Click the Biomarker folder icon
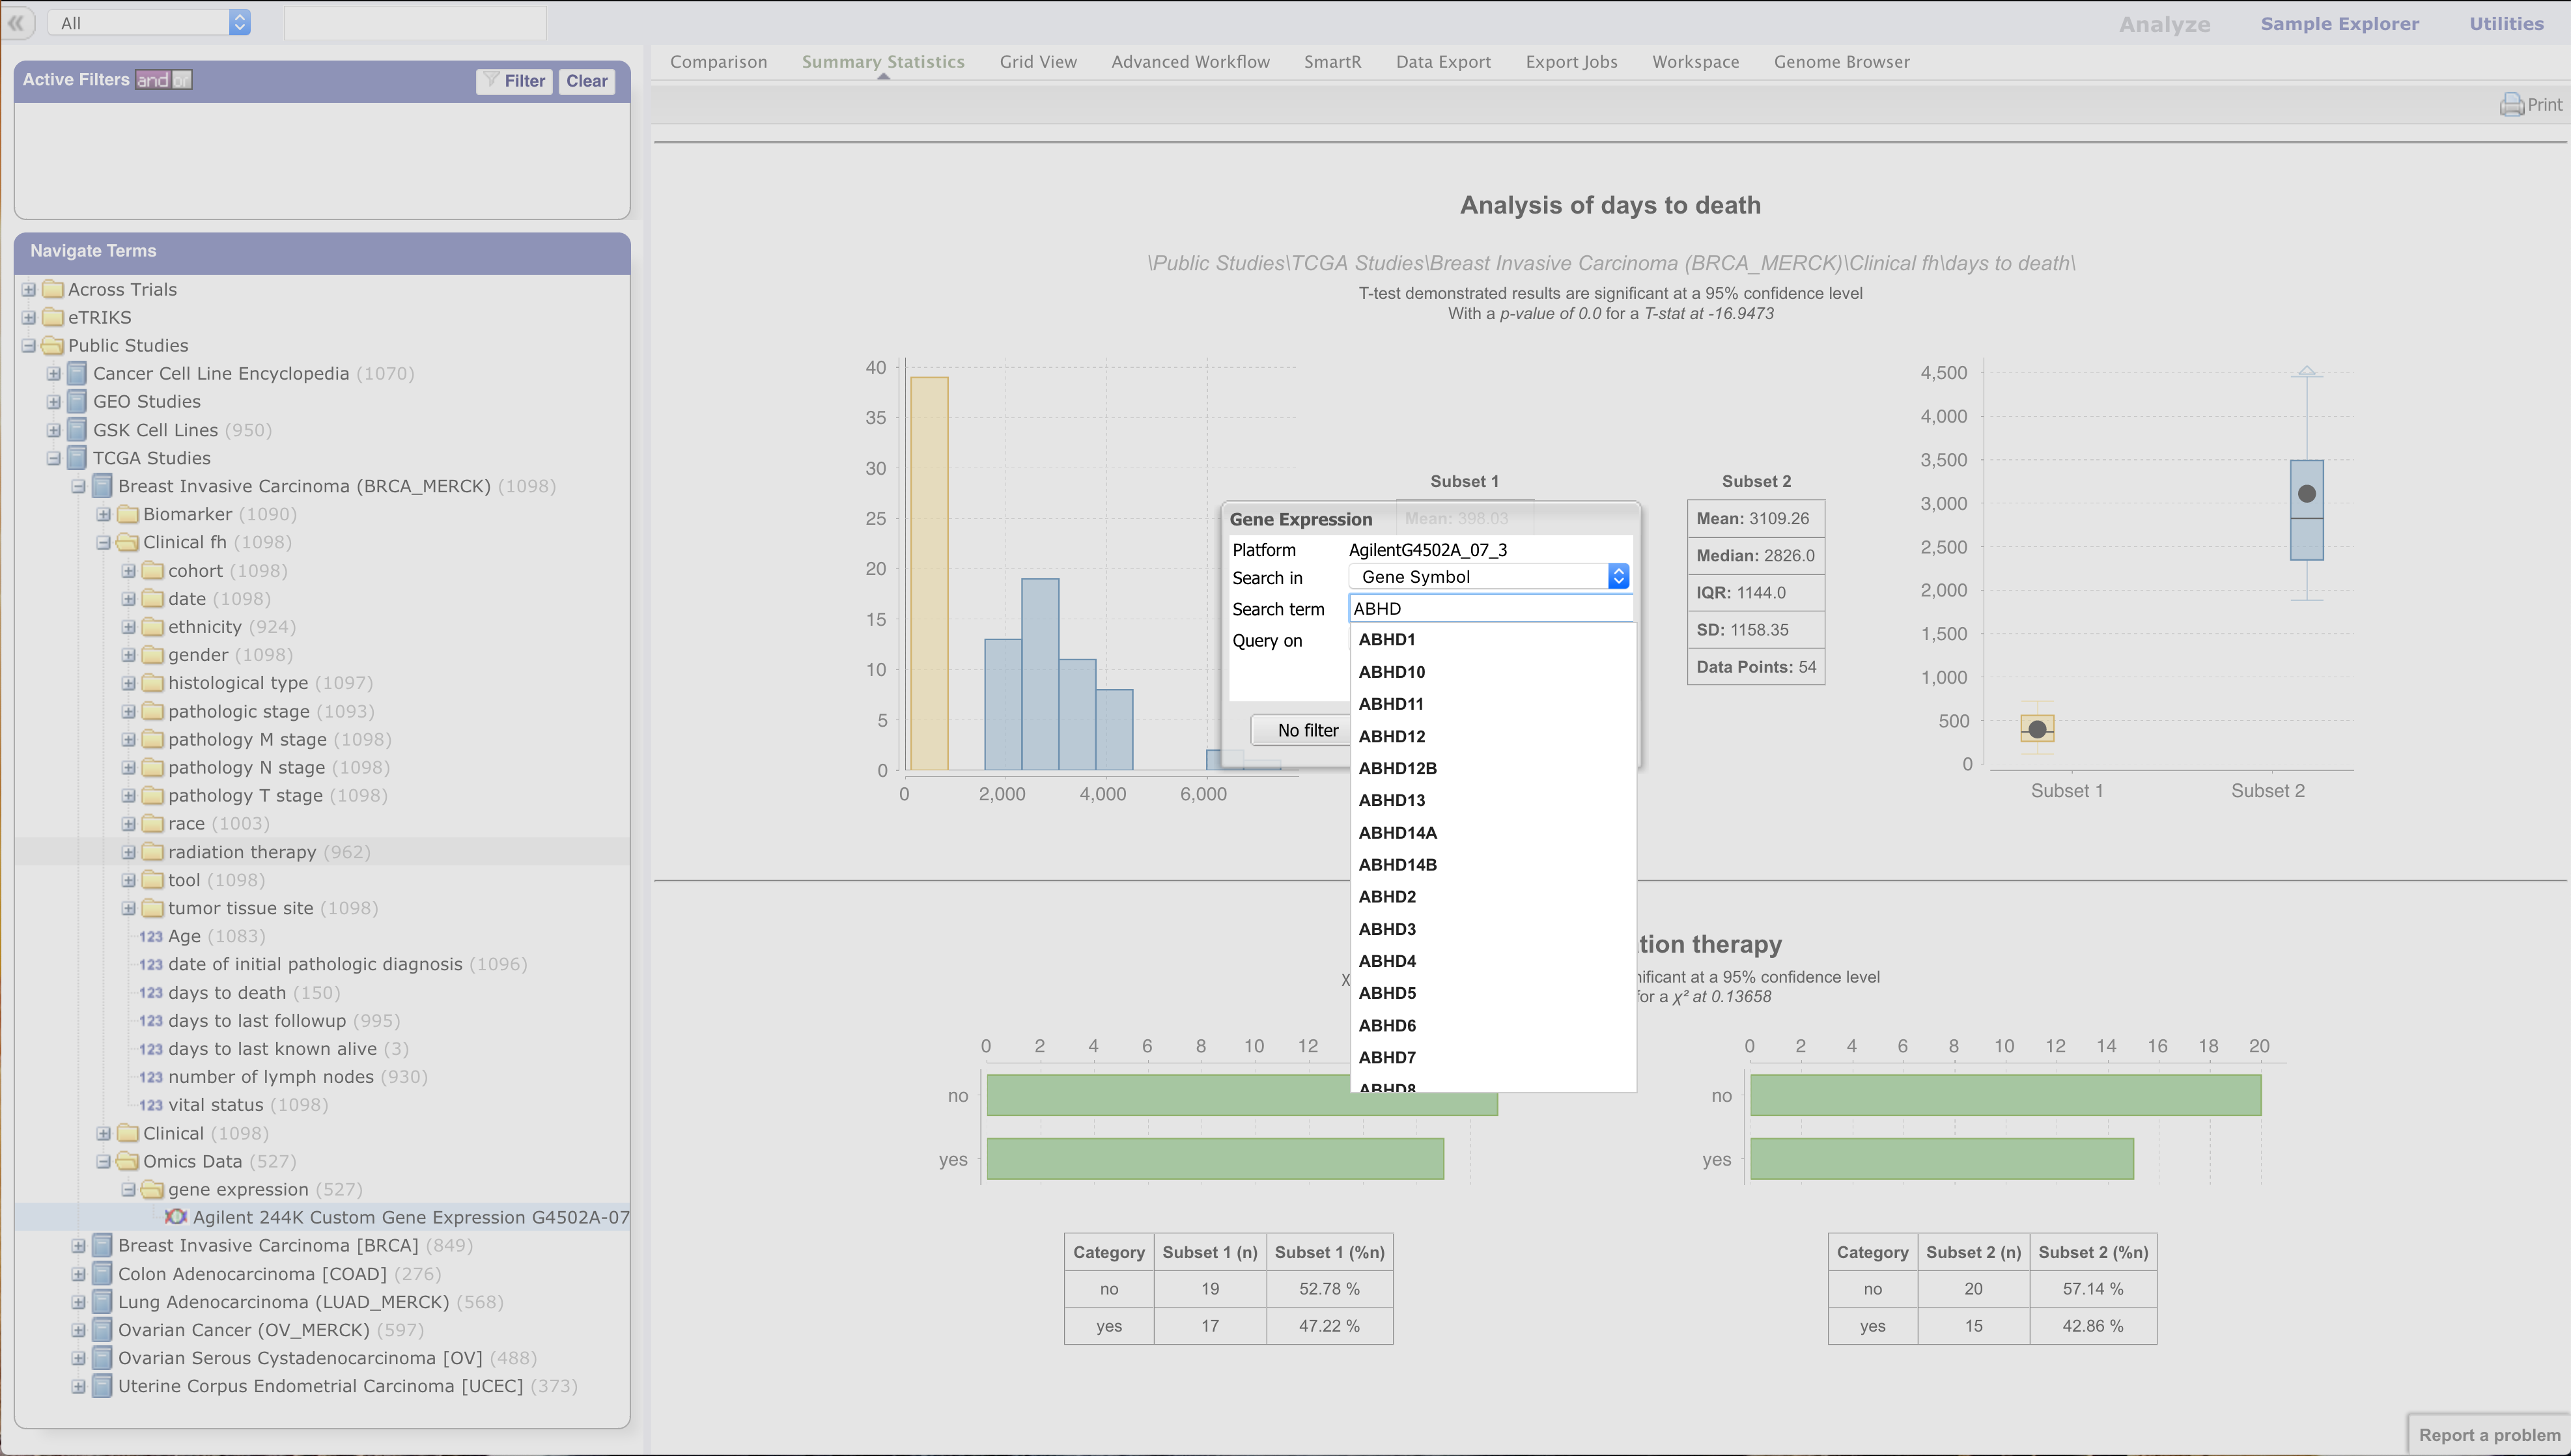Viewport: 2571px width, 1456px height. click(x=128, y=514)
